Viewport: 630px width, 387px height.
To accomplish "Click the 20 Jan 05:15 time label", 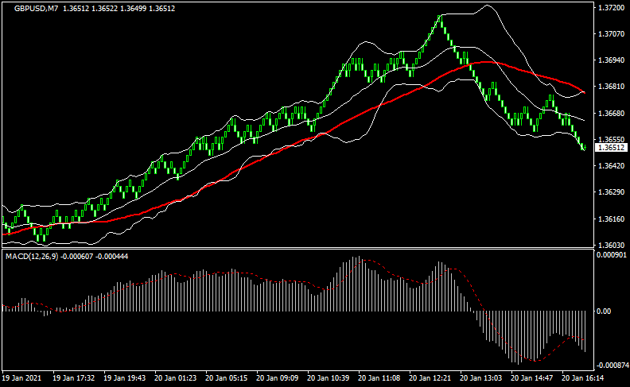I will 226,378.
